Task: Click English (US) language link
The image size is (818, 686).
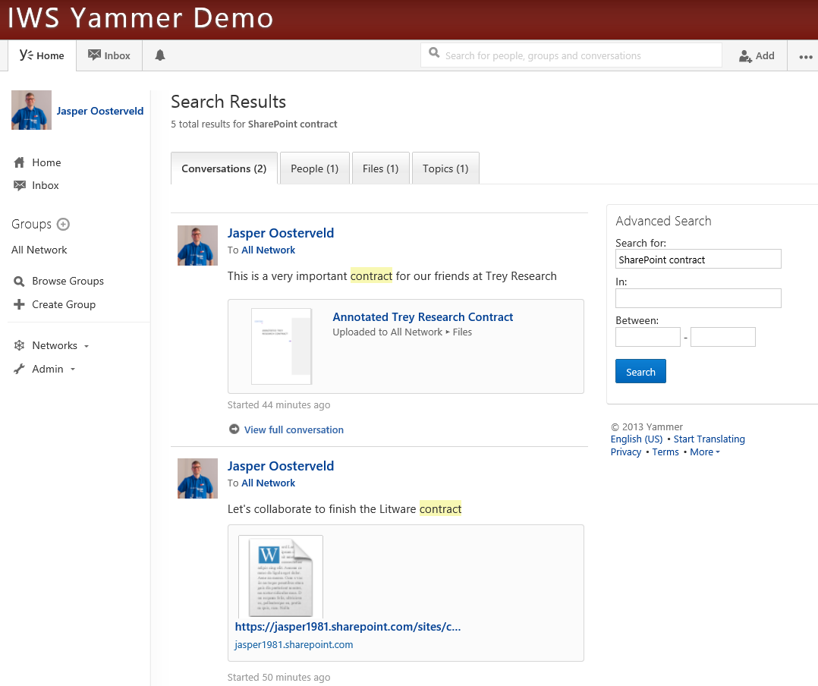Action: click(637, 439)
